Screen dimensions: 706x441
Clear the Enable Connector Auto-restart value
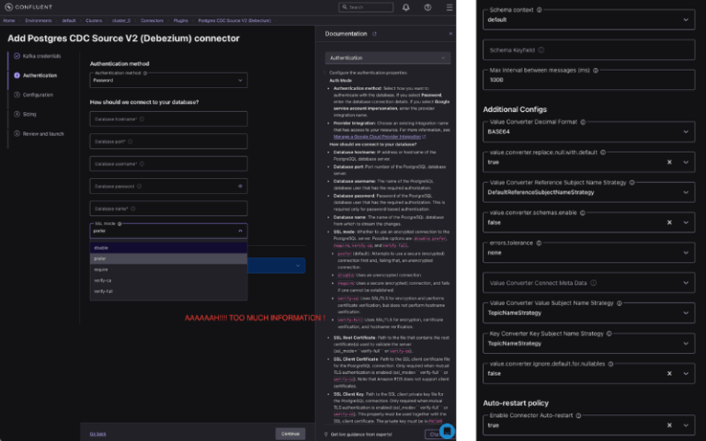point(669,425)
